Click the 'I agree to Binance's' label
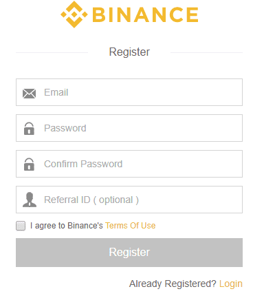This screenshot has width=253, height=298. point(67,226)
